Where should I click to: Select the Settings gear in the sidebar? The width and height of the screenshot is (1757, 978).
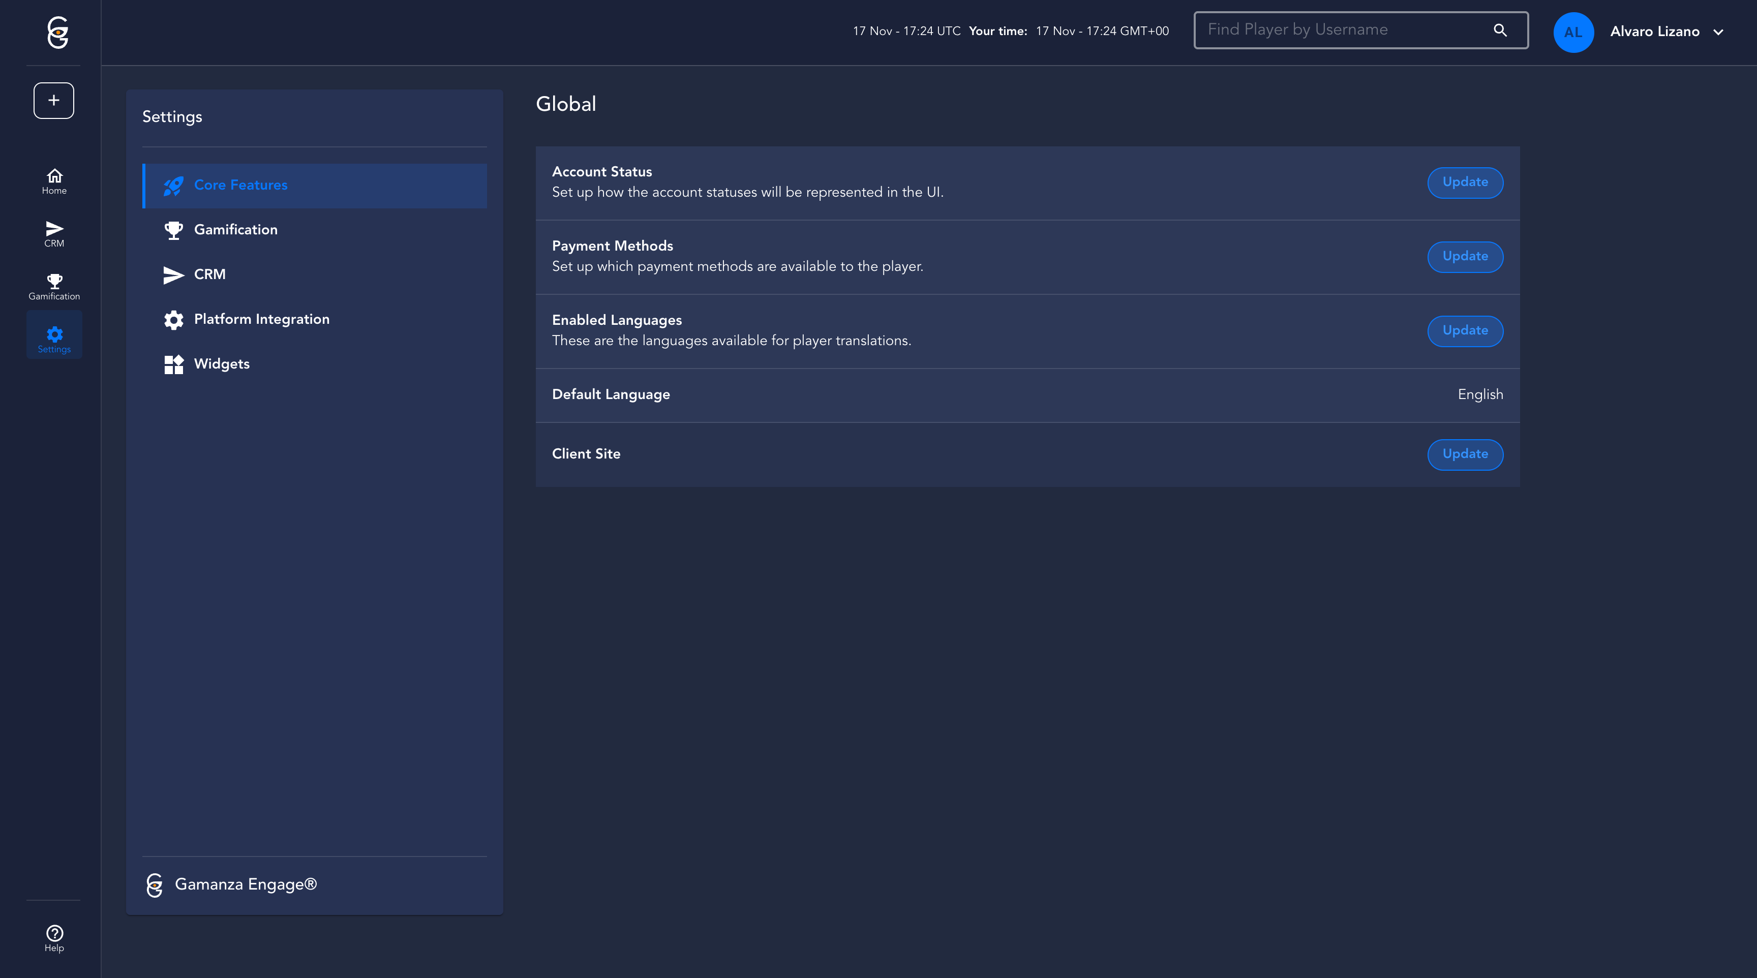coord(54,339)
